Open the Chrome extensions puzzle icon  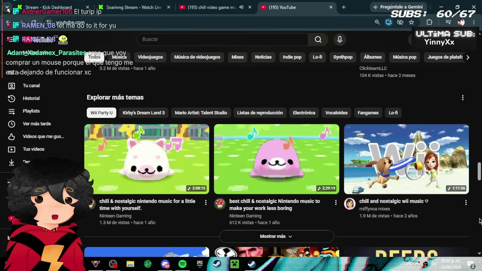point(429,22)
